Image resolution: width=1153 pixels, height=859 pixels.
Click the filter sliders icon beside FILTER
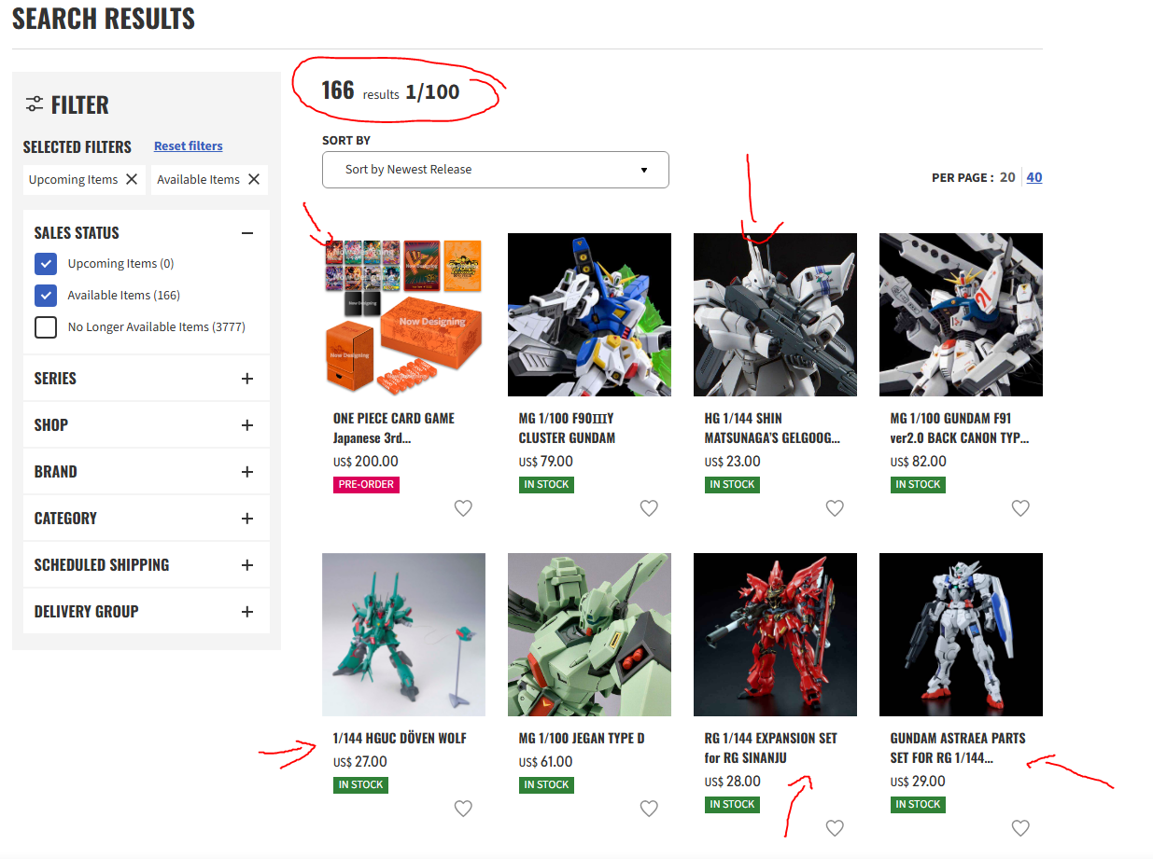coord(35,104)
